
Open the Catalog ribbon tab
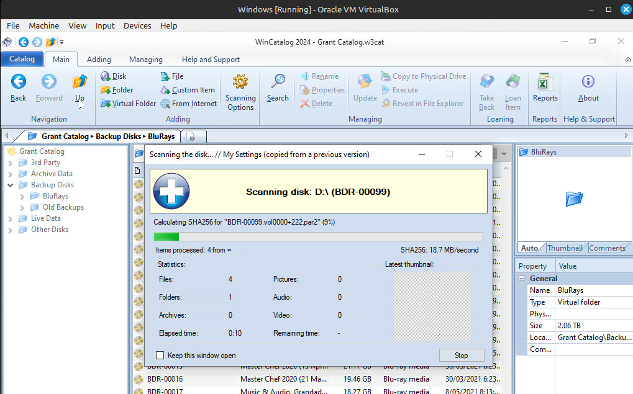click(x=22, y=59)
